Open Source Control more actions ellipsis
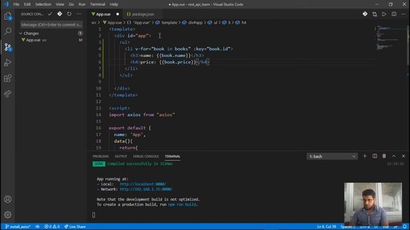The height and width of the screenshot is (230, 410). coord(79,14)
